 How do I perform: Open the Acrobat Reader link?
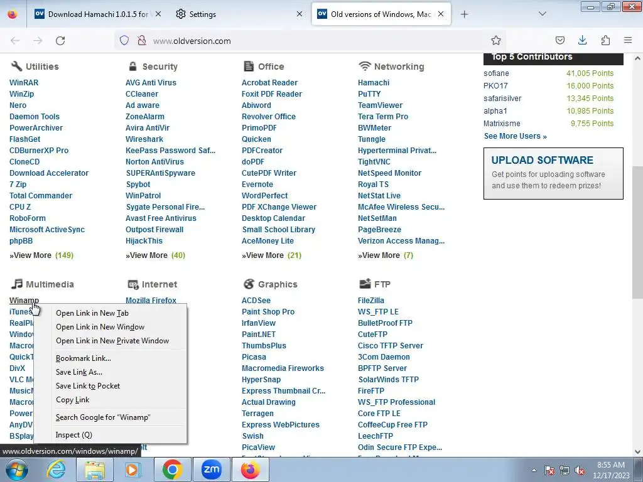[x=269, y=83]
